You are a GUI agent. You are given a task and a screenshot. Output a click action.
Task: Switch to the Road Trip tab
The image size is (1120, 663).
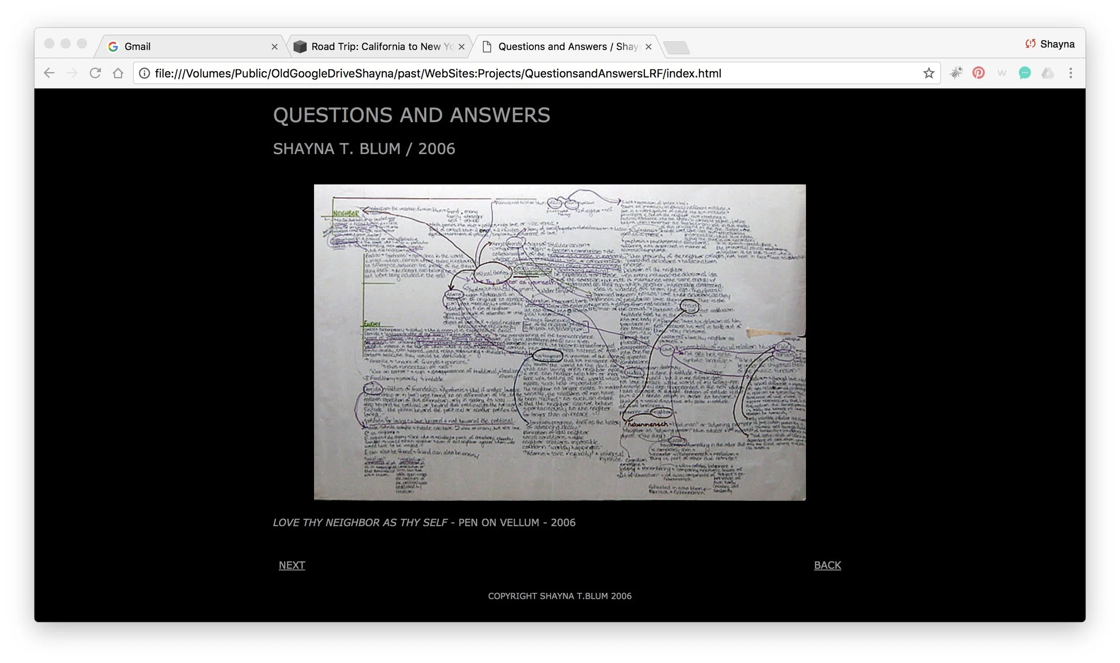(376, 47)
